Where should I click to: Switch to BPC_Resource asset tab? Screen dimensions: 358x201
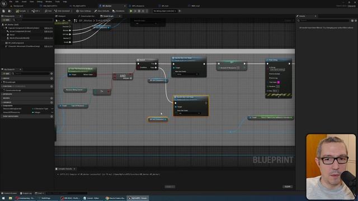(138, 6)
